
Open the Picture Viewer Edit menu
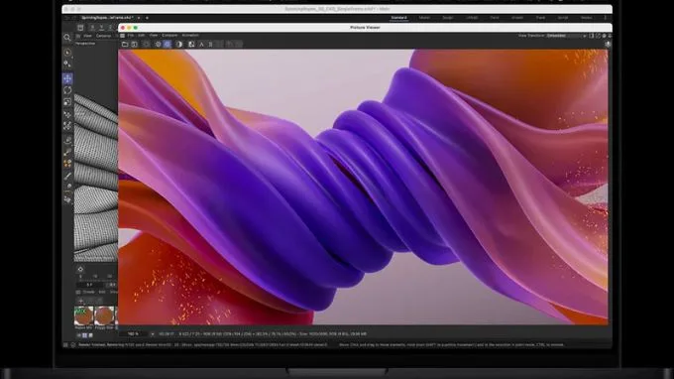(142, 36)
